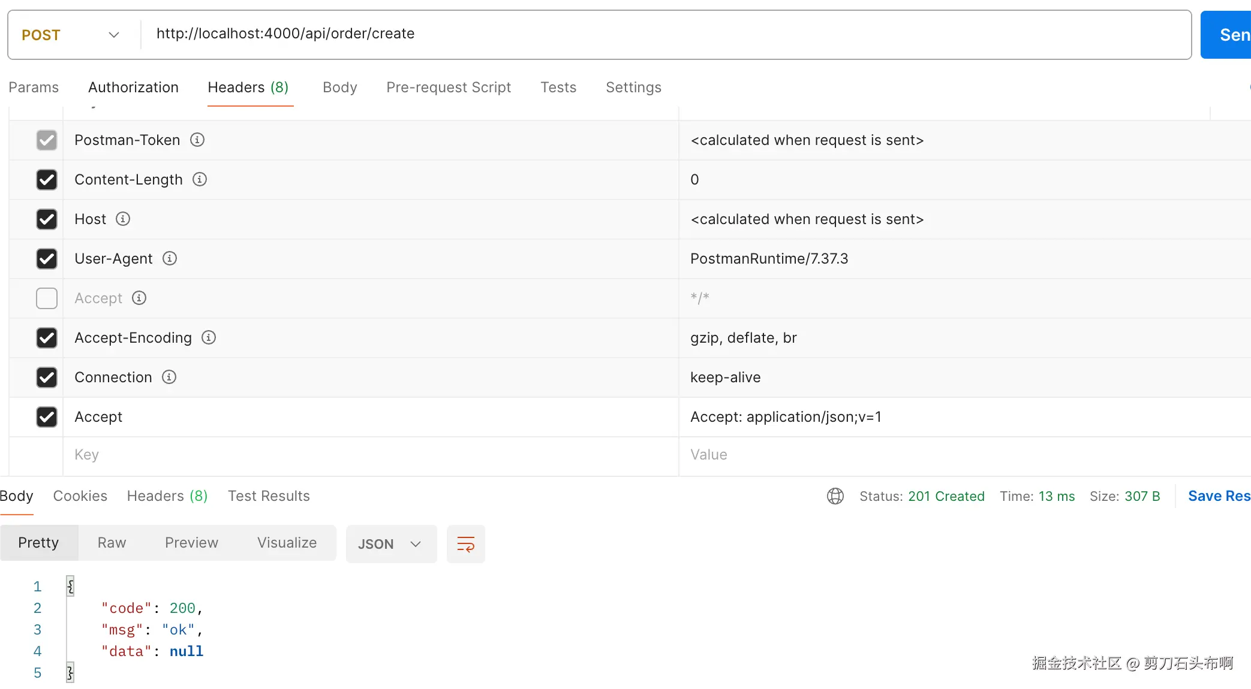Image resolution: width=1251 pixels, height=689 pixels.
Task: Open the JSON response format dropdown
Action: coord(390,544)
